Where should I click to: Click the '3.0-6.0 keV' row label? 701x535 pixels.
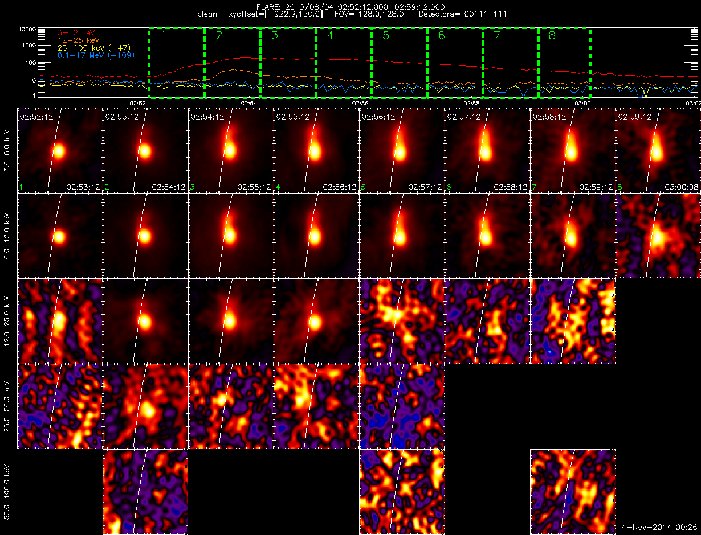click(8, 150)
